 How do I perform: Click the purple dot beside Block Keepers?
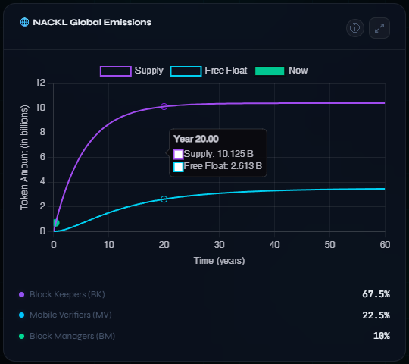(22, 294)
